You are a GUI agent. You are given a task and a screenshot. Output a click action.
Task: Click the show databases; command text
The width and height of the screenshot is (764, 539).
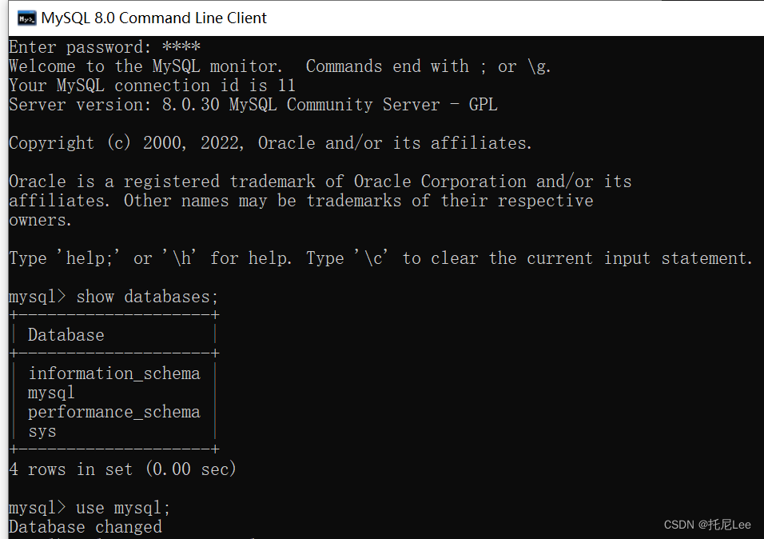(x=146, y=296)
